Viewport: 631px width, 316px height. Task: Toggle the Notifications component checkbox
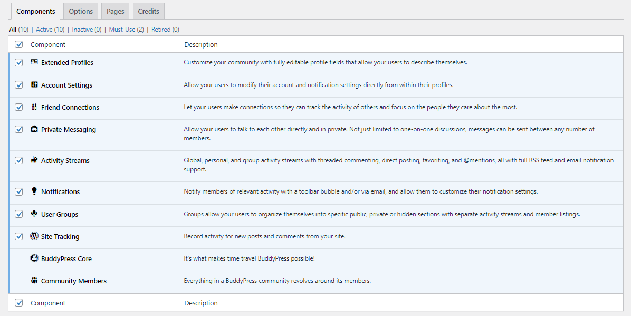19,191
